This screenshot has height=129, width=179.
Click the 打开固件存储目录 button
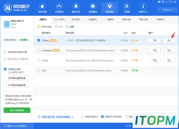(17, 85)
